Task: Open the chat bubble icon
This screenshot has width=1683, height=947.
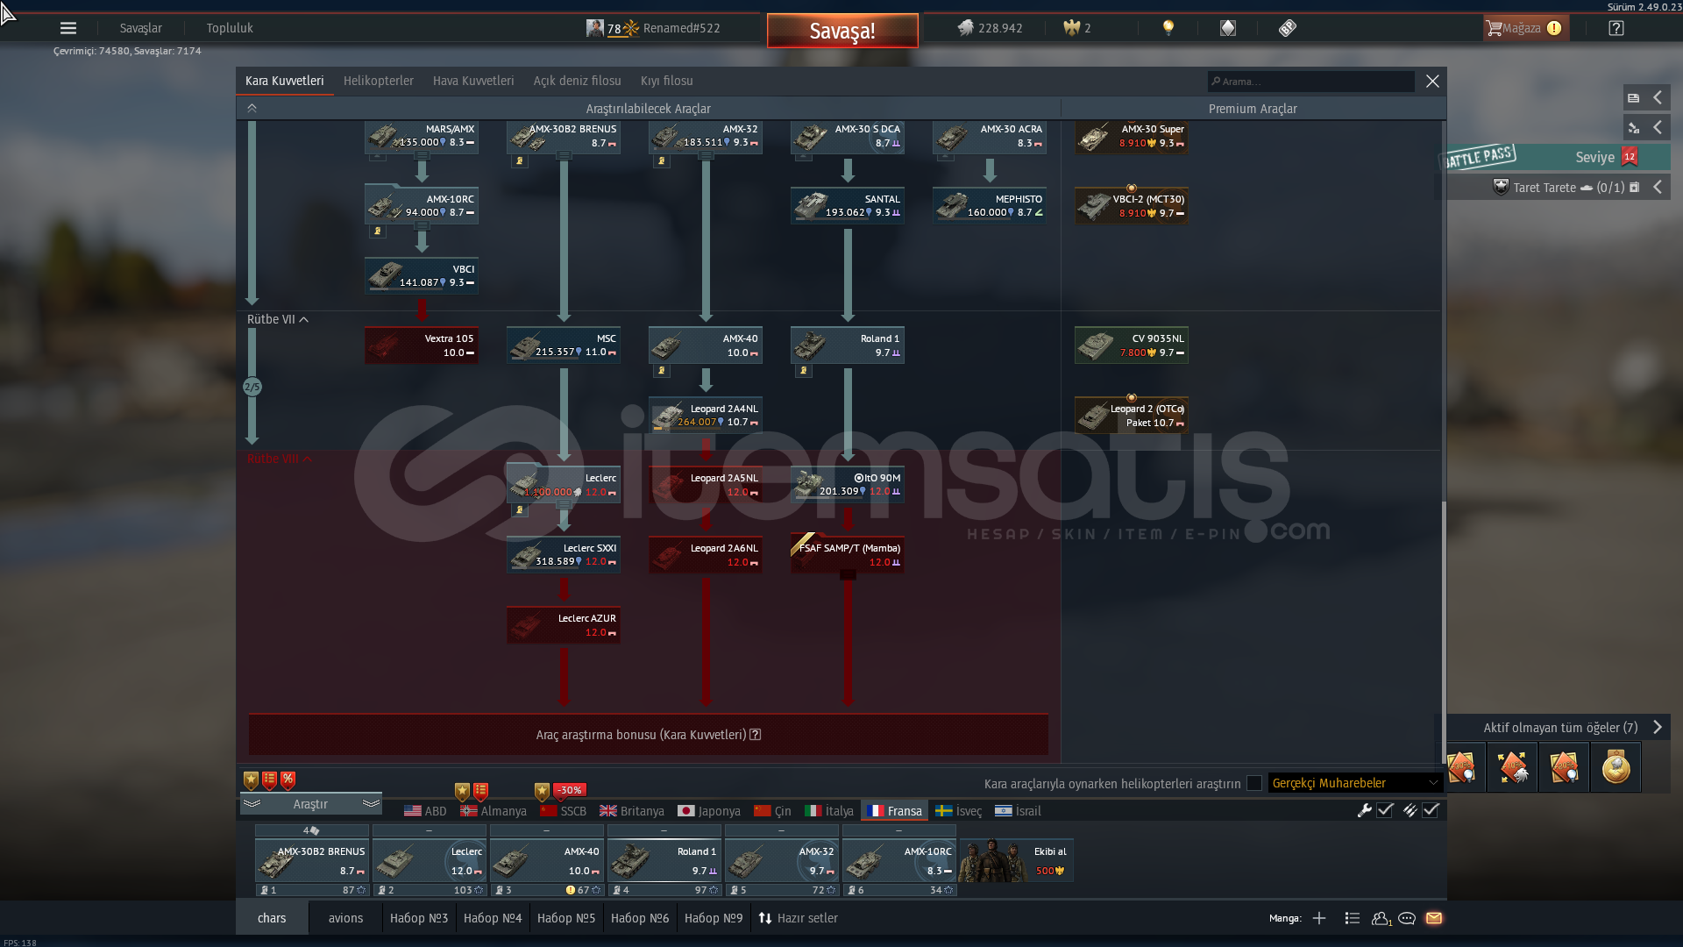Action: pyautogui.click(x=1407, y=918)
